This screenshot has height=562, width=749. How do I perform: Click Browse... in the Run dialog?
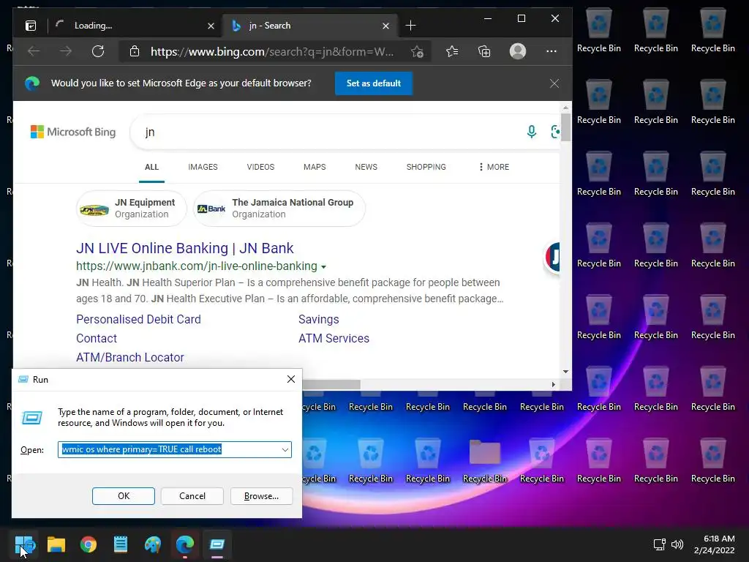[261, 496]
